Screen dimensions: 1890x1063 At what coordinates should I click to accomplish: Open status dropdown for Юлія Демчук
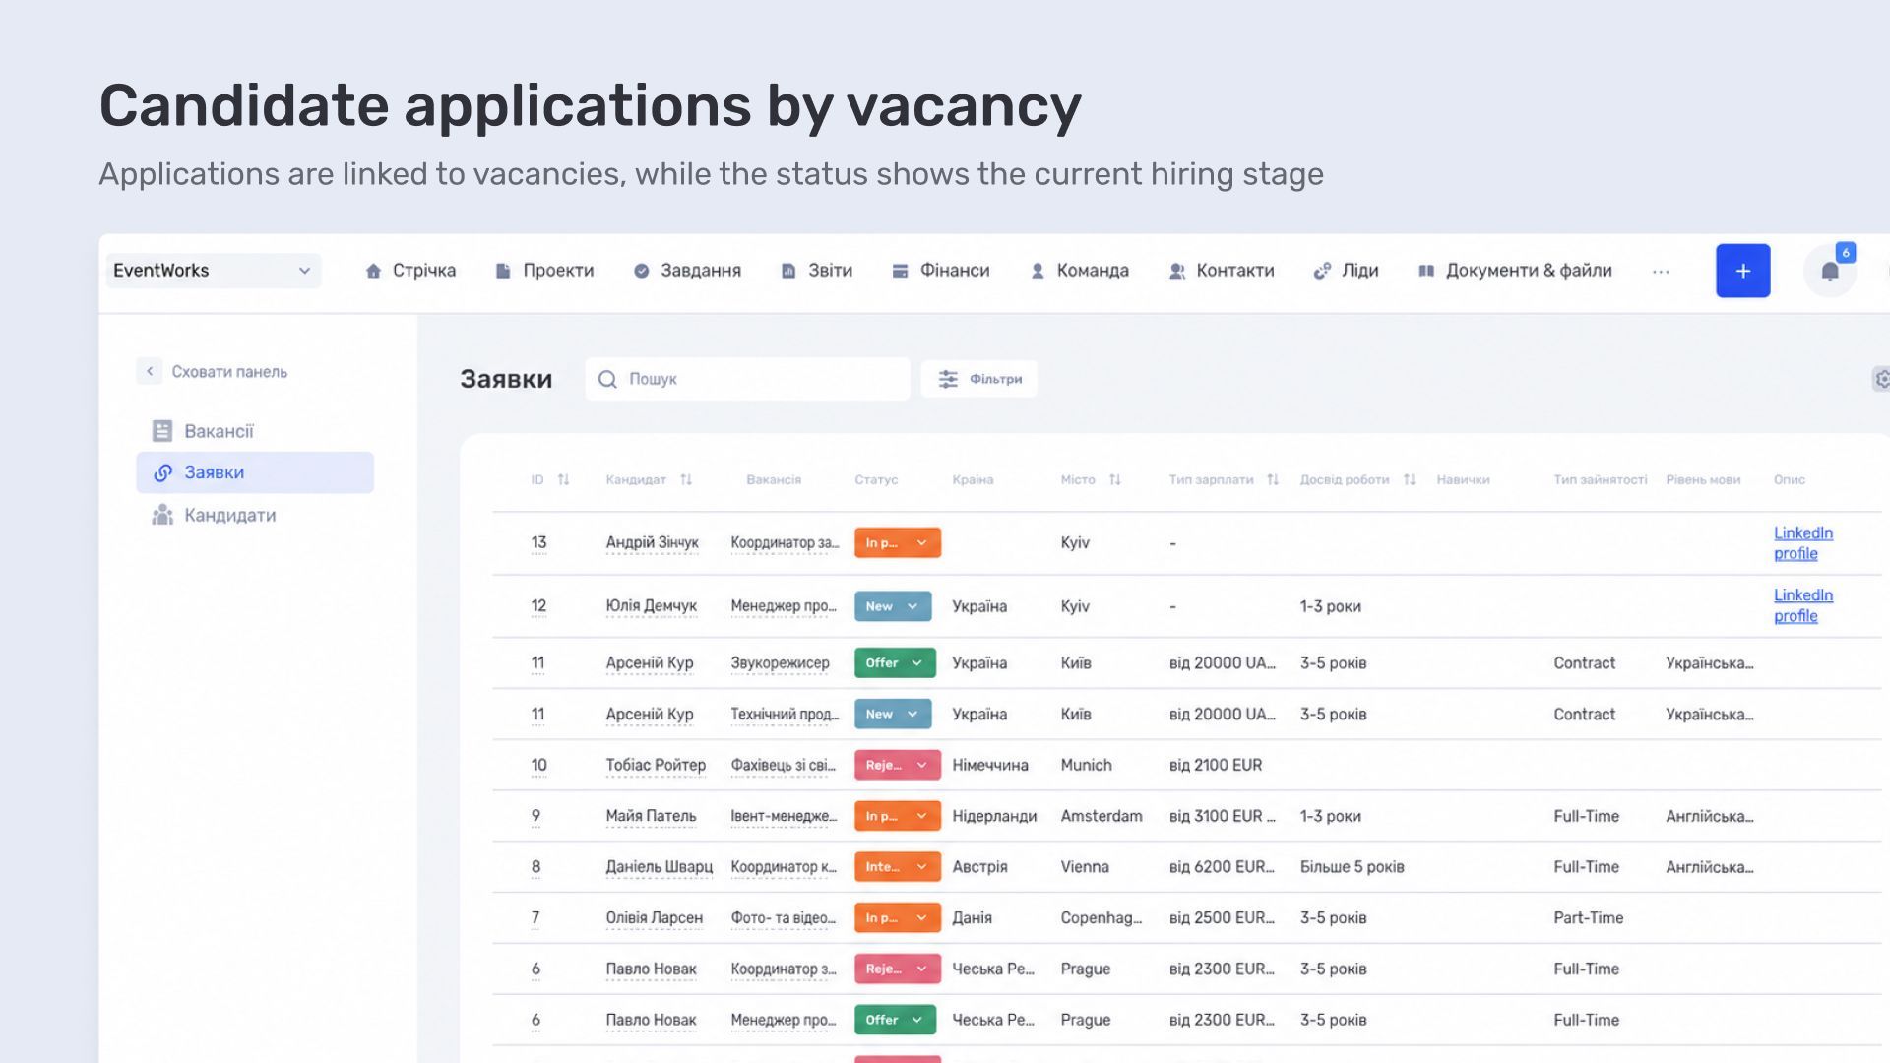(x=892, y=606)
